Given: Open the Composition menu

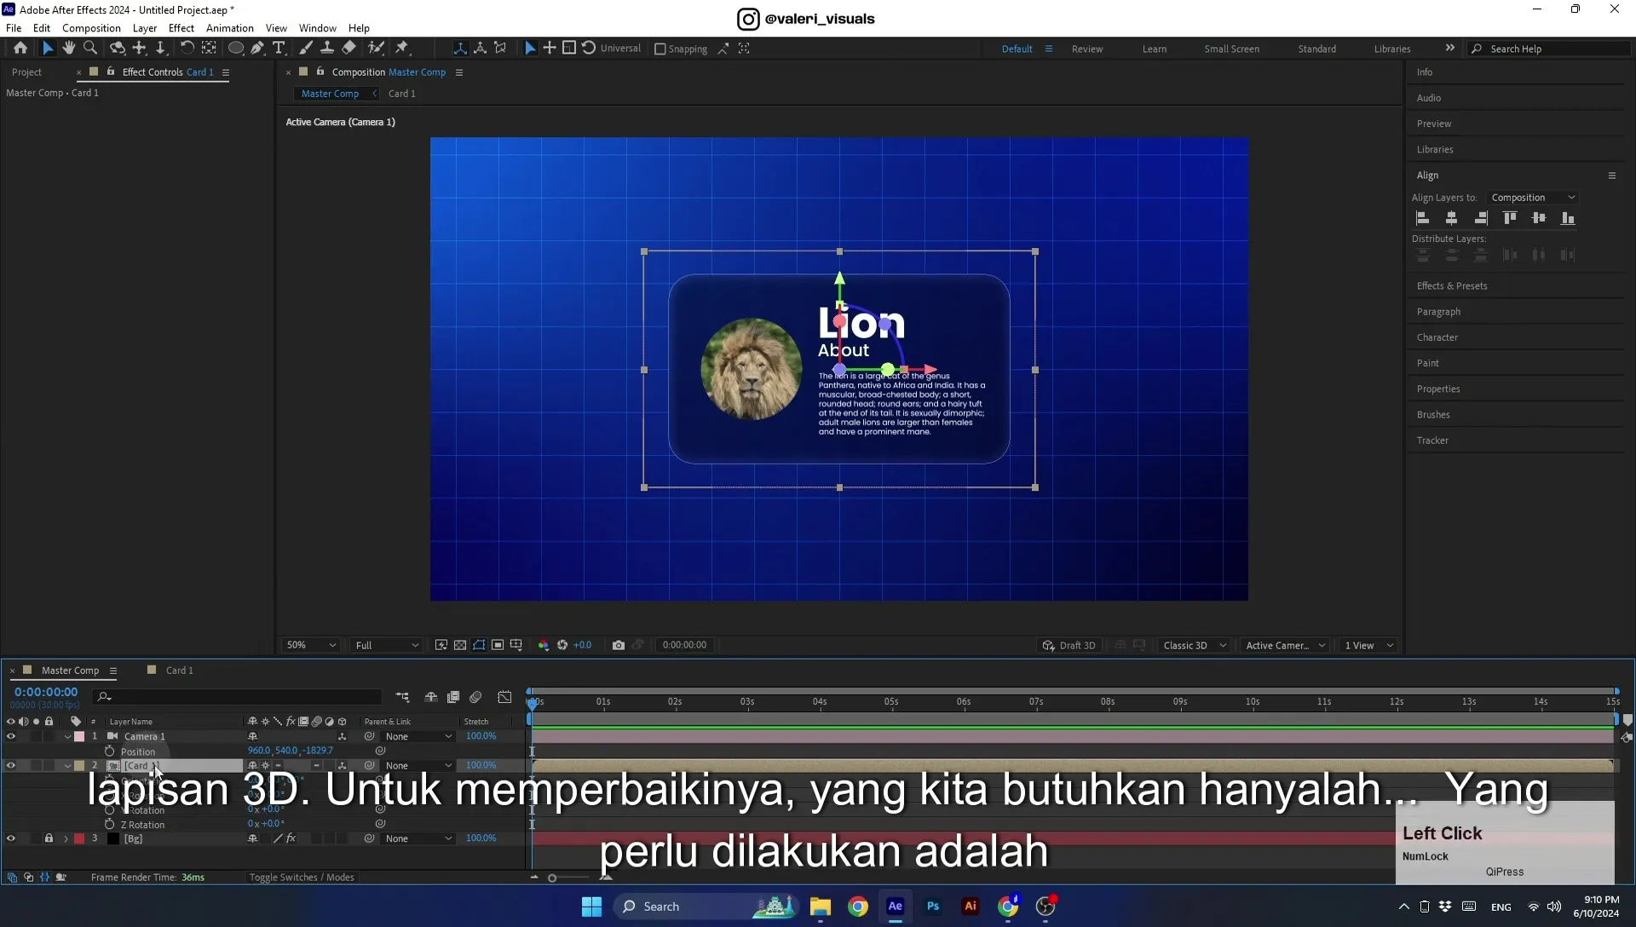Looking at the screenshot, I should coord(91,28).
